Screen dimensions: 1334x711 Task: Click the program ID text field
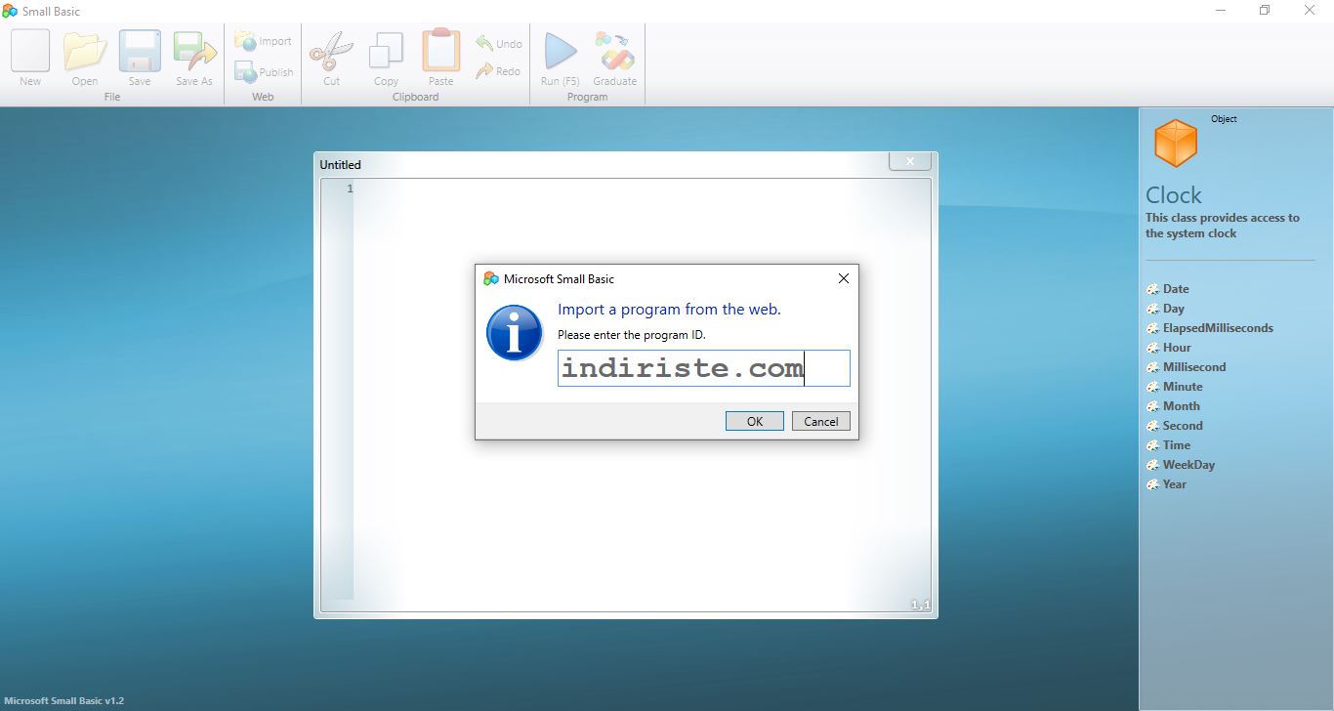pyautogui.click(x=704, y=368)
